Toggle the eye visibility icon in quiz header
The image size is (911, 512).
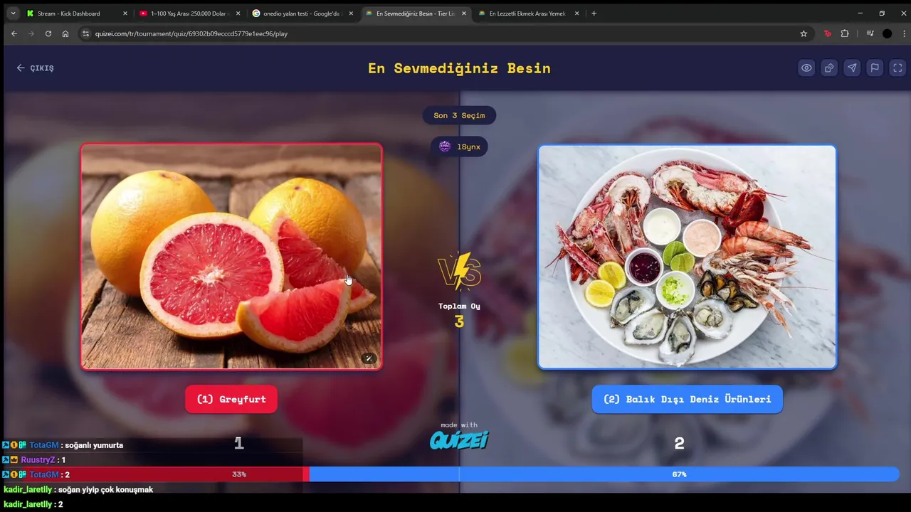pos(806,68)
